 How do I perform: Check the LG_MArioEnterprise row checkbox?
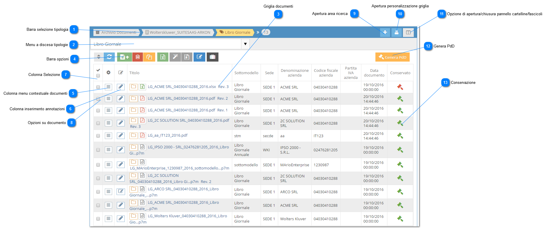98,165
